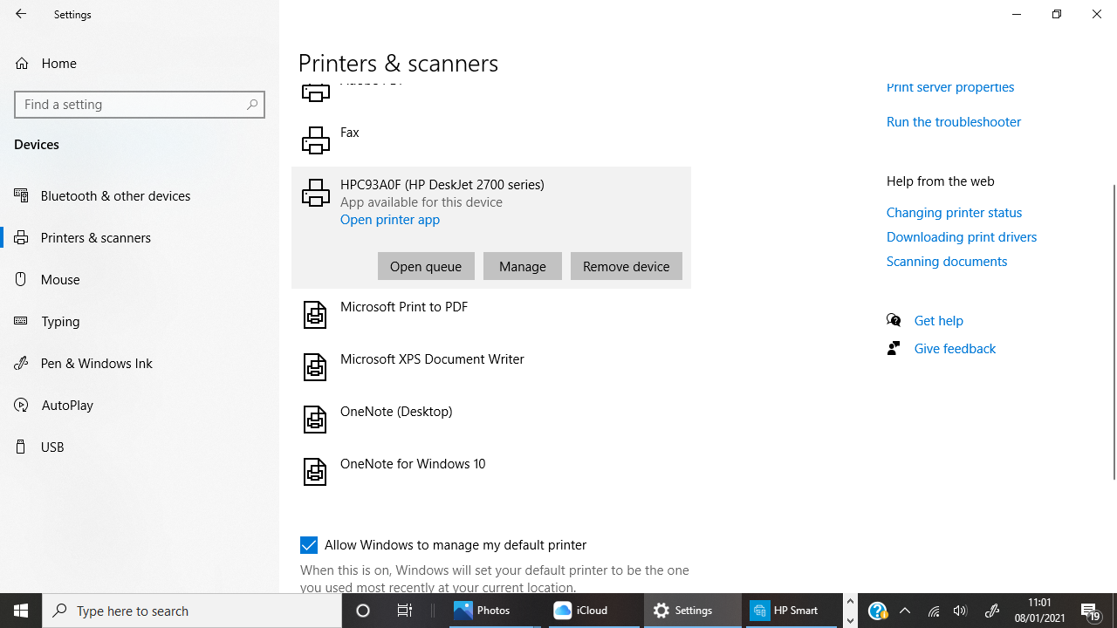The height and width of the screenshot is (628, 1117).
Task: Open the volume control in system tray
Action: 960,611
